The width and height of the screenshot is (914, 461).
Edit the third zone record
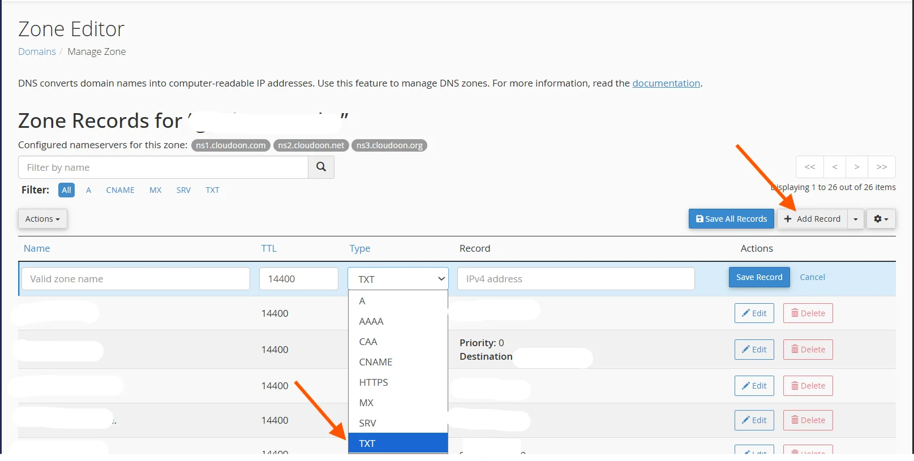754,386
